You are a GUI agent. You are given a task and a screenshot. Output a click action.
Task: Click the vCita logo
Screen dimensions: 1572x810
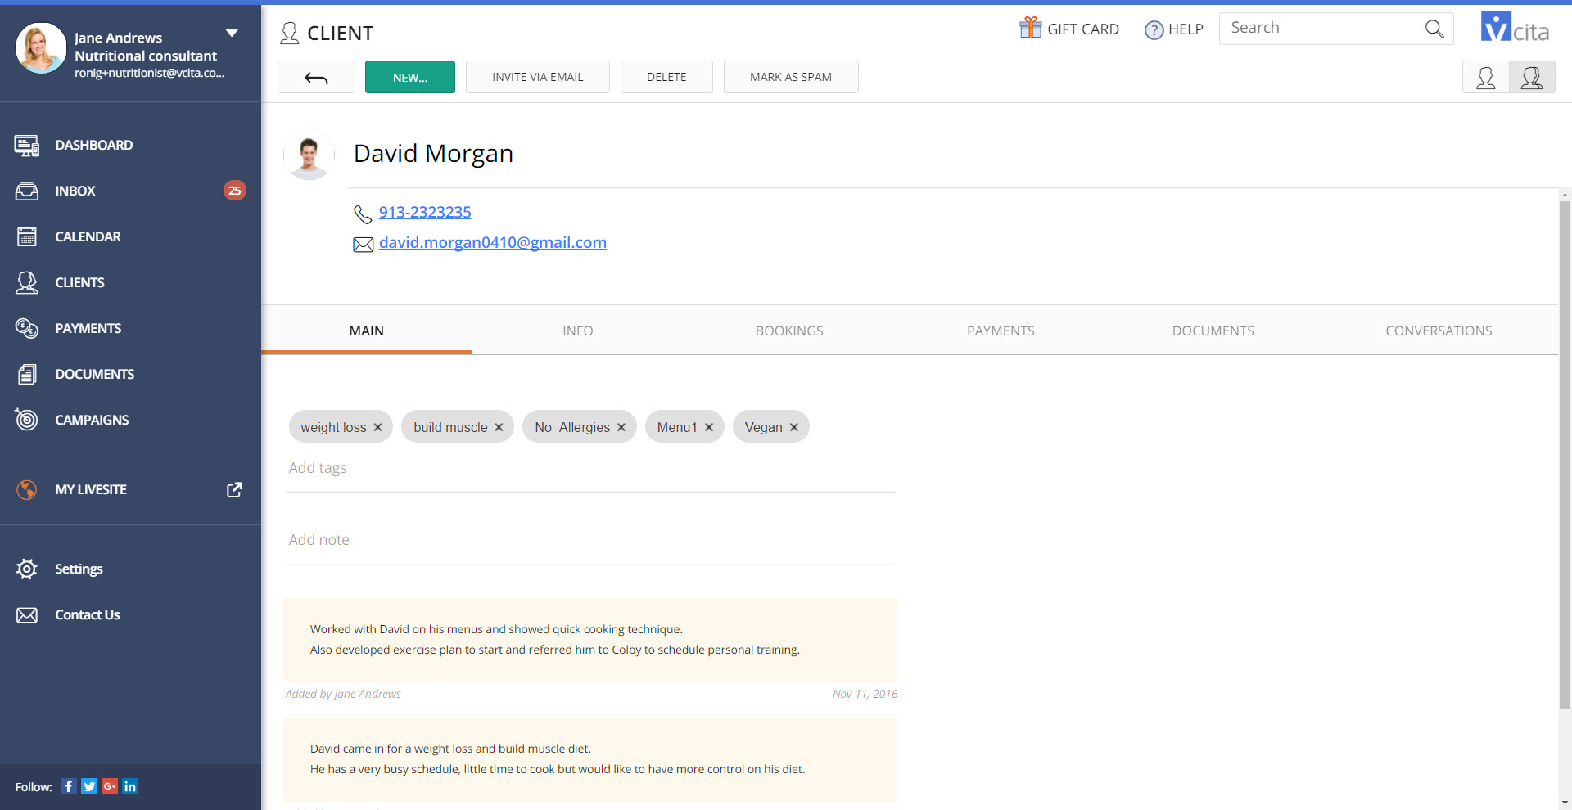pyautogui.click(x=1515, y=27)
